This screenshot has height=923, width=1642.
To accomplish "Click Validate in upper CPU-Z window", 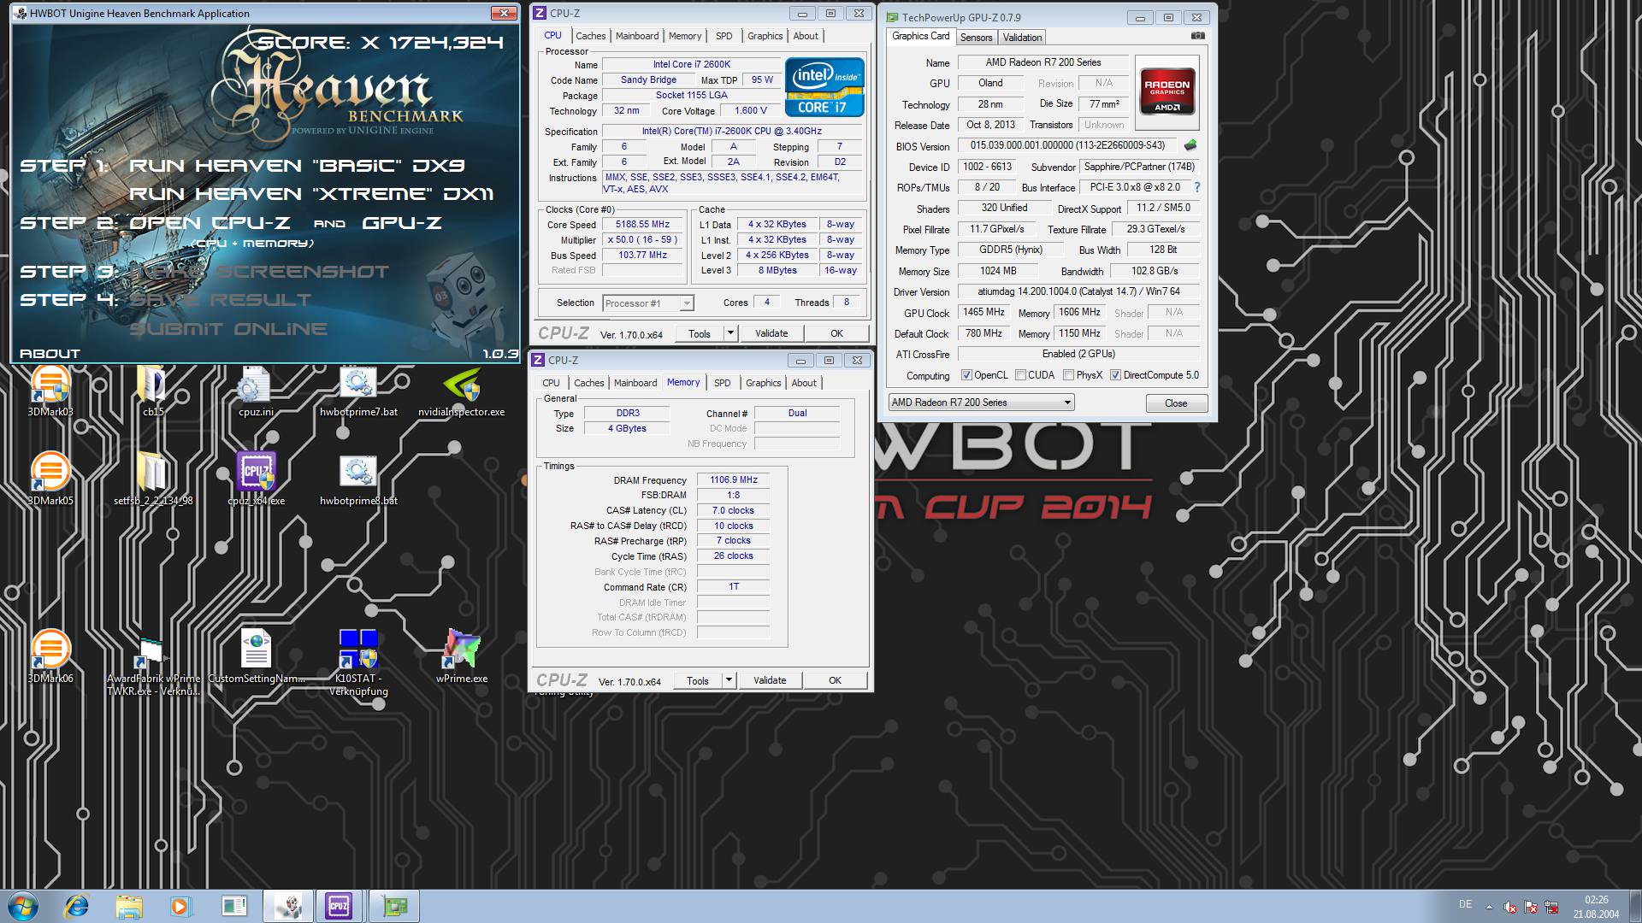I will click(x=771, y=333).
